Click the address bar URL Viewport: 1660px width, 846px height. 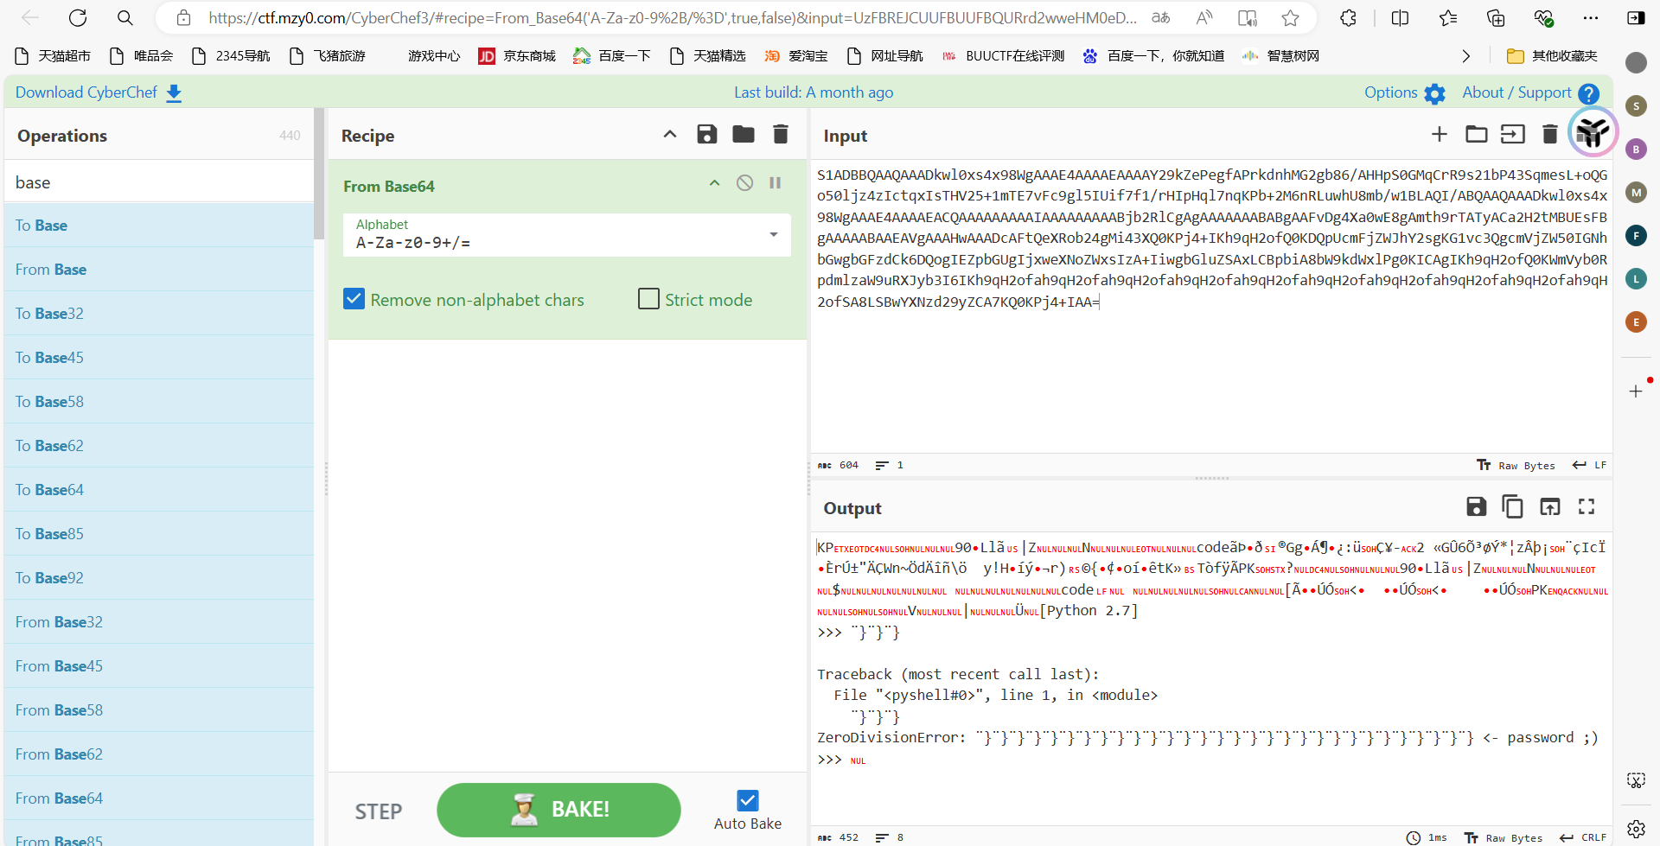coord(673,17)
